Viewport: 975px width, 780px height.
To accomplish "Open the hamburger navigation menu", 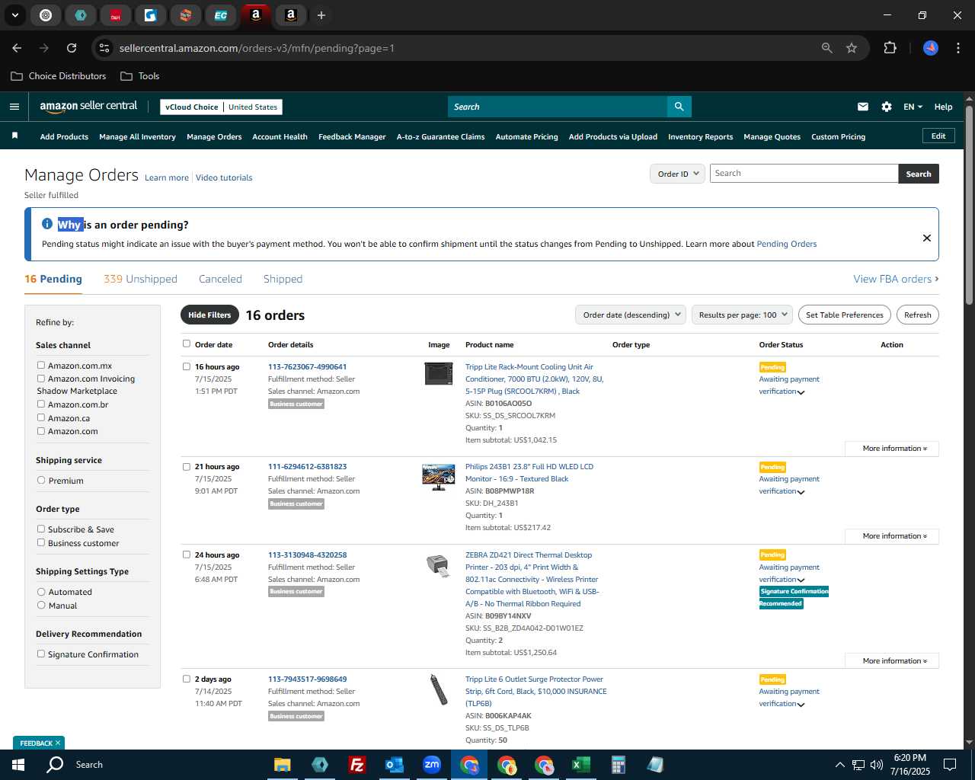I will click(14, 107).
